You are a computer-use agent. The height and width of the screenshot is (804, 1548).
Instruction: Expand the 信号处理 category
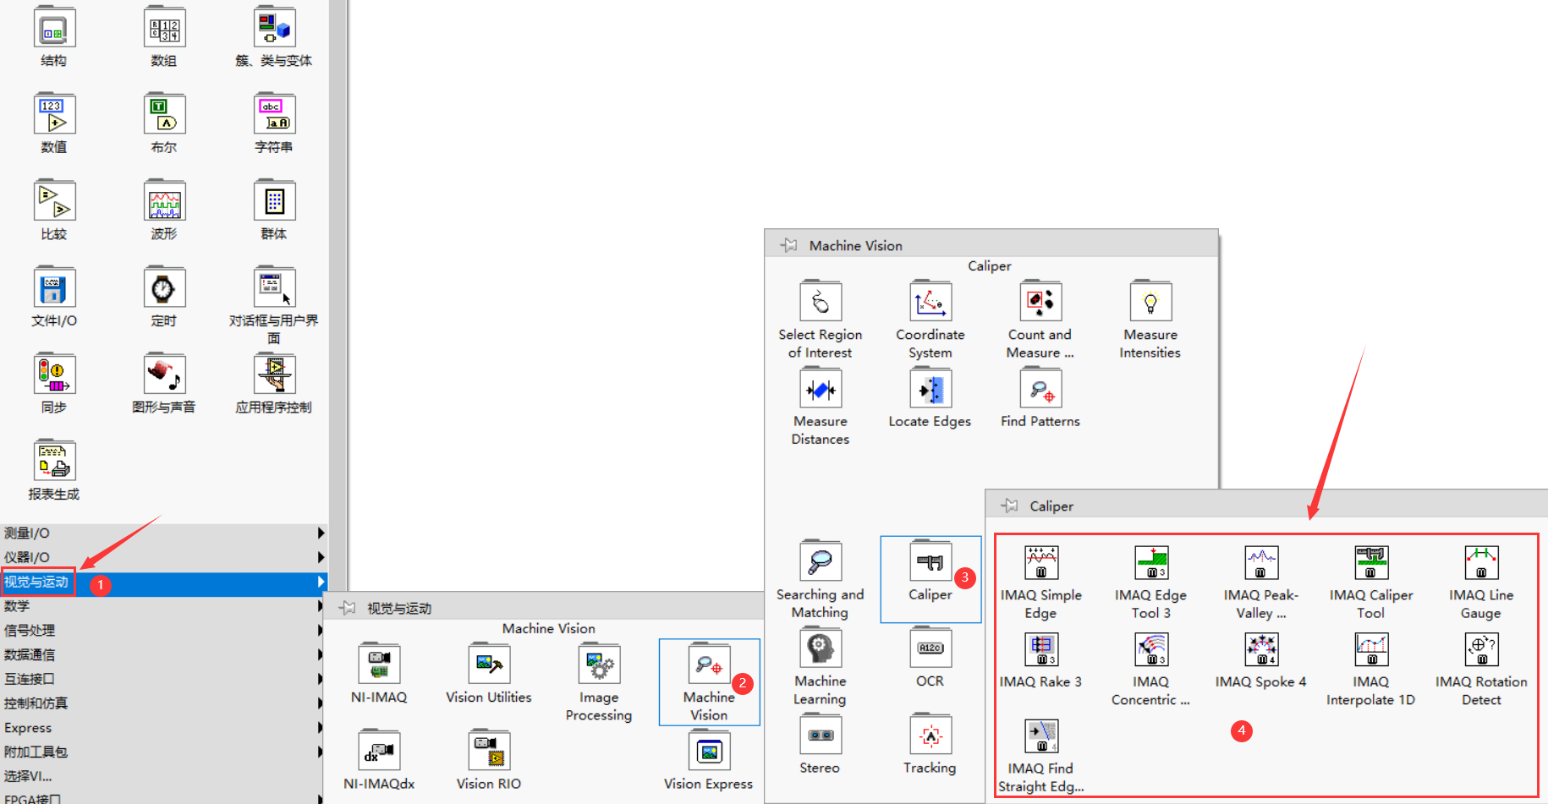coord(163,631)
